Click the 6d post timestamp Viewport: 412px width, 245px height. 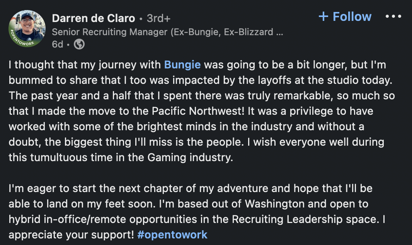[x=58, y=44]
